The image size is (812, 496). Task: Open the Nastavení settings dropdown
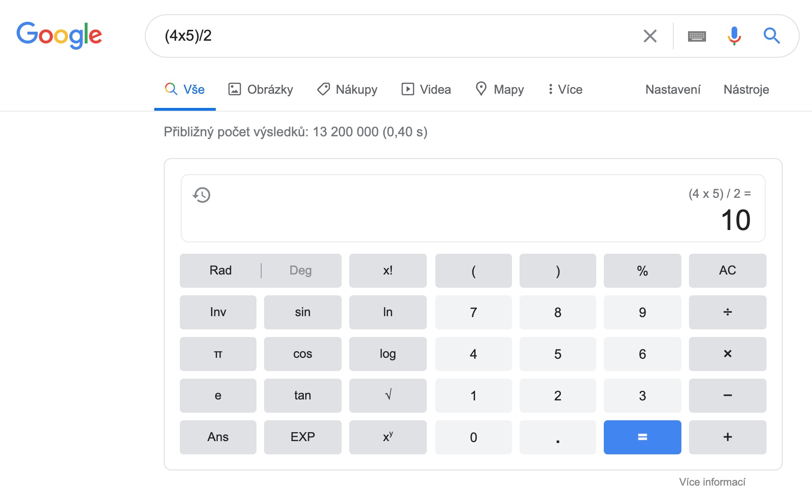[x=672, y=89]
